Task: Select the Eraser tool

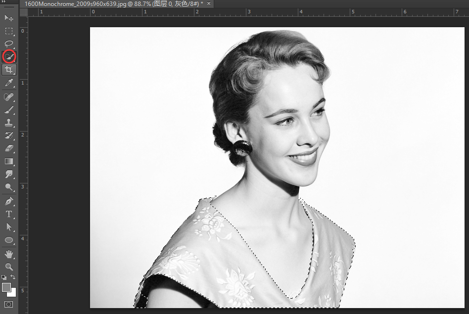Action: point(9,148)
